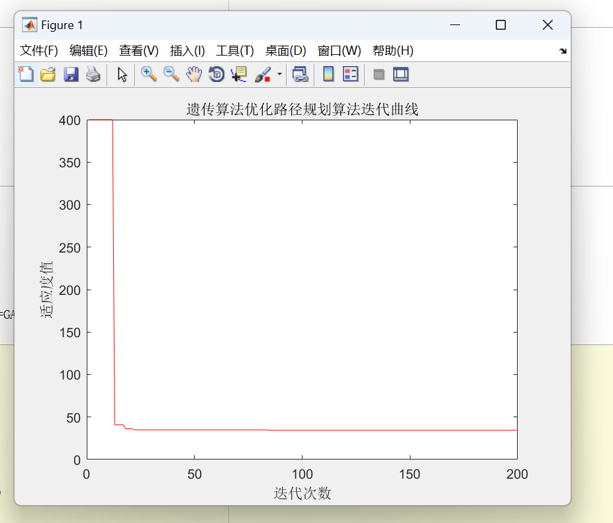Viewport: 613px width, 523px height.
Task: Activate the Pan hand tool
Action: 193,75
